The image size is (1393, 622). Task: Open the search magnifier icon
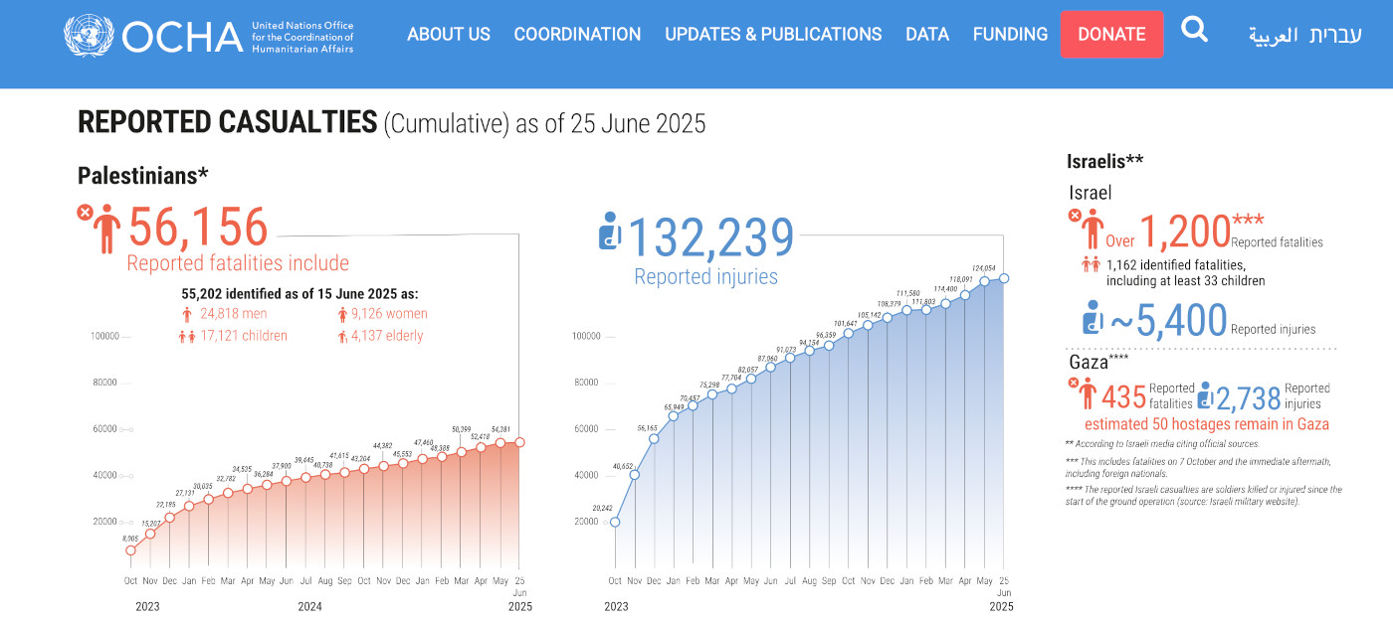(1194, 30)
